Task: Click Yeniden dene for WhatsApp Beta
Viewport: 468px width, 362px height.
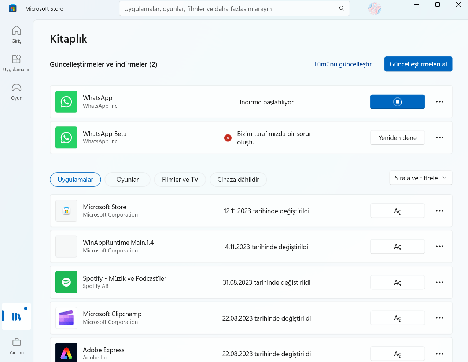Action: pyautogui.click(x=398, y=138)
